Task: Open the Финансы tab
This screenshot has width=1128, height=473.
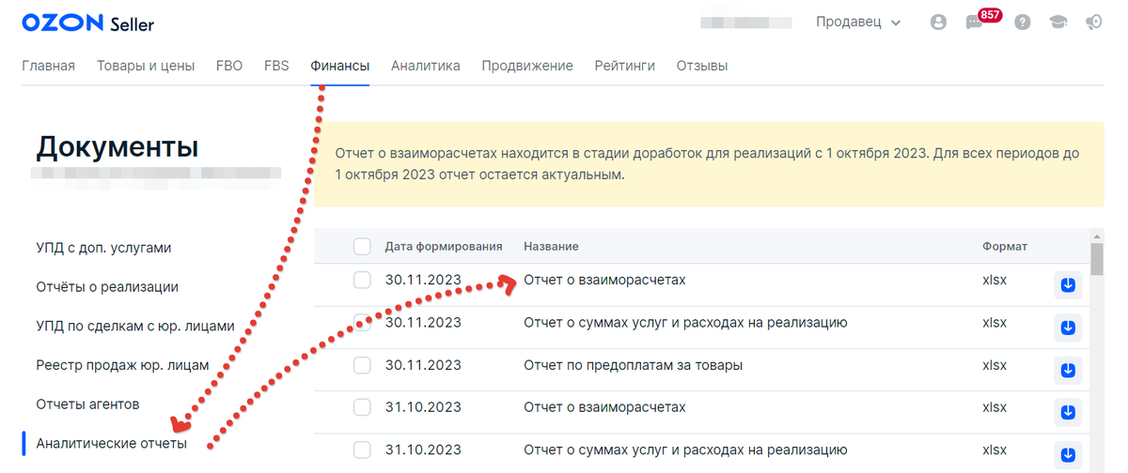Action: pyautogui.click(x=339, y=66)
